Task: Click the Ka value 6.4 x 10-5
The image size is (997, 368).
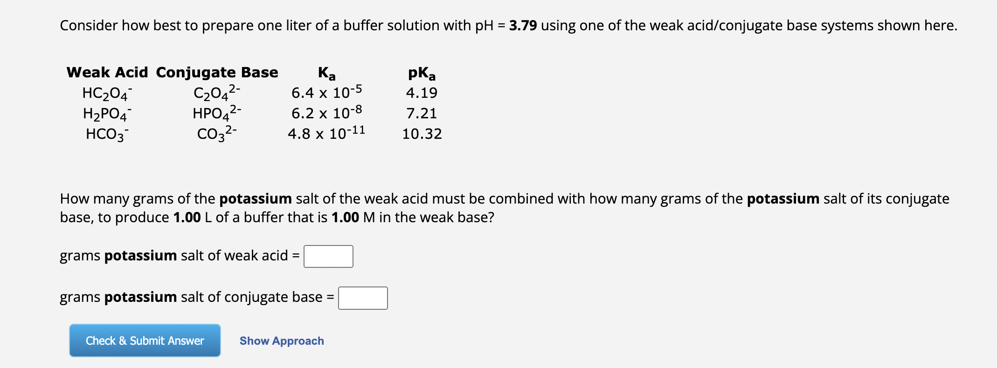Action: point(327,92)
